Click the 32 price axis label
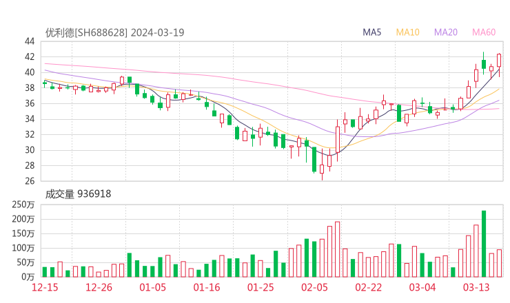The image size is (510, 303). (x=30, y=134)
